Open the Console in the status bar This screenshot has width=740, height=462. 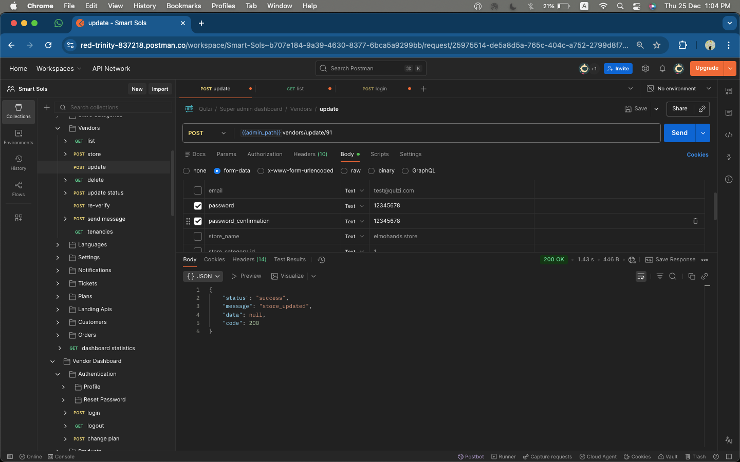click(61, 456)
